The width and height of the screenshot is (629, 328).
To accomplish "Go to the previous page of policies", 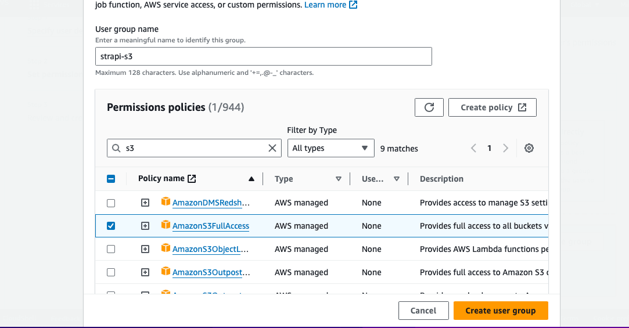I will 474,149.
